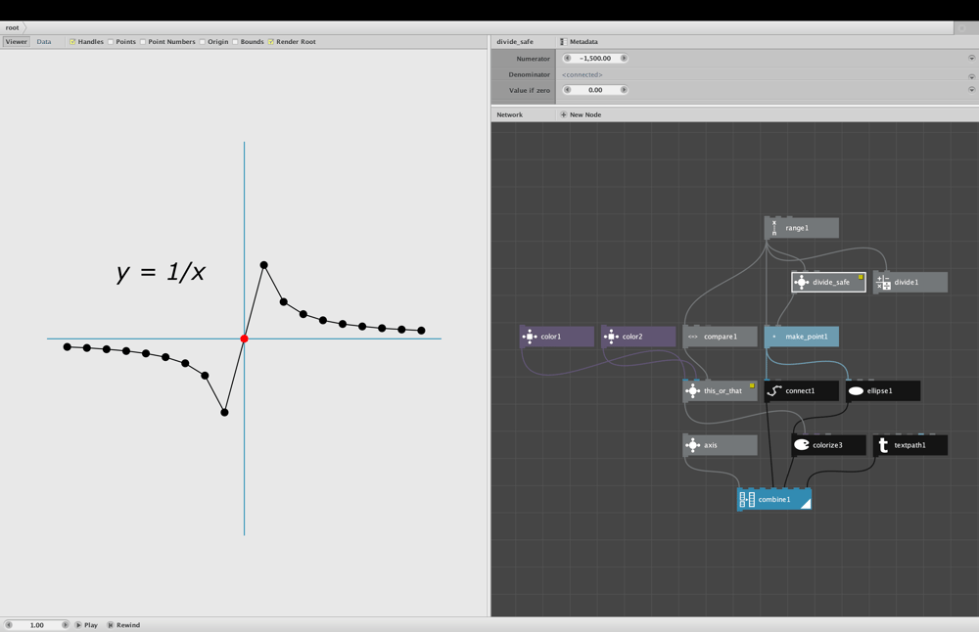Click the Value if zero field

[595, 90]
